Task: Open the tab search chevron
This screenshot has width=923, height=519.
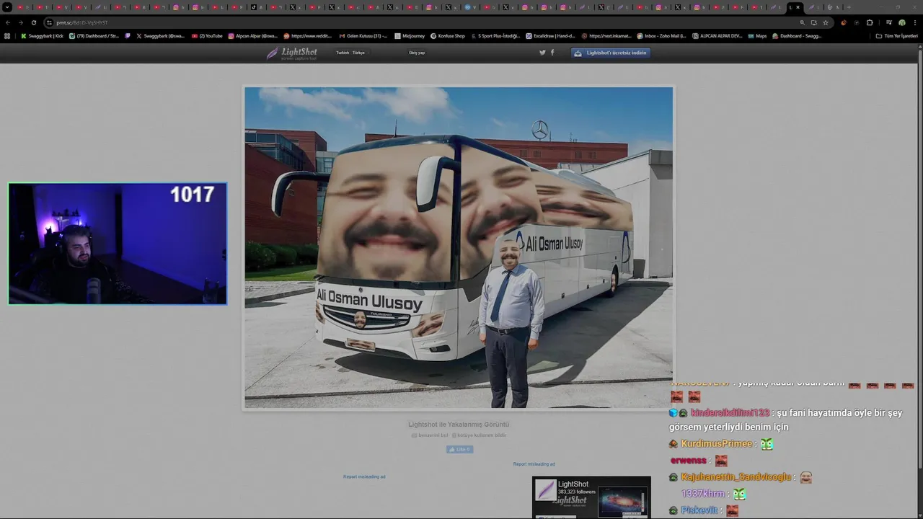Action: (7, 7)
